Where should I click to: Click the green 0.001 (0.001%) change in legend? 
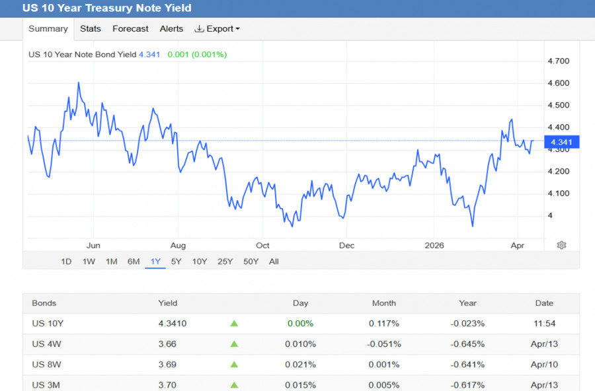(197, 54)
